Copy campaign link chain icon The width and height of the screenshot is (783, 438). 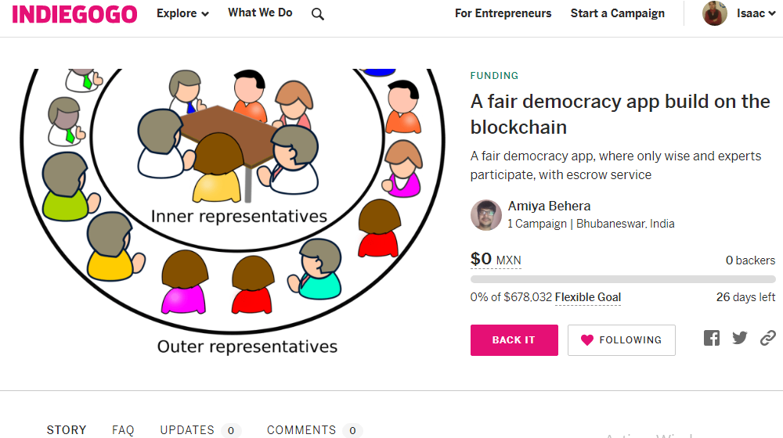[x=767, y=338]
